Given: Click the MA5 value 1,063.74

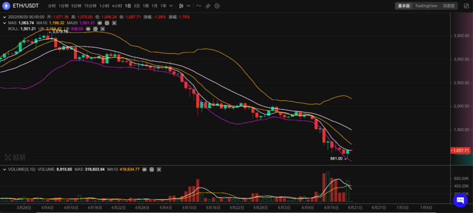Looking at the screenshot, I should click(26, 23).
